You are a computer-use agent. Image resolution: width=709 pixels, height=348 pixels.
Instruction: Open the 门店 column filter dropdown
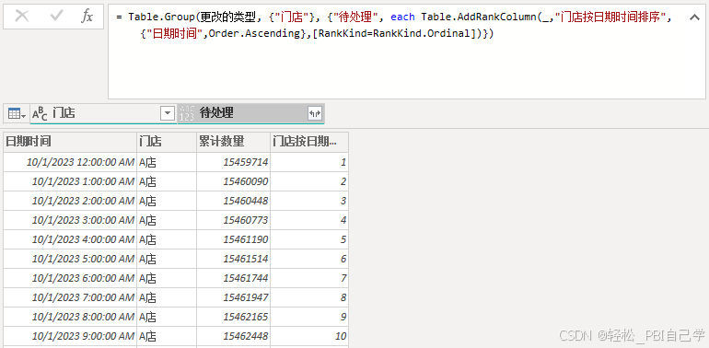point(168,113)
